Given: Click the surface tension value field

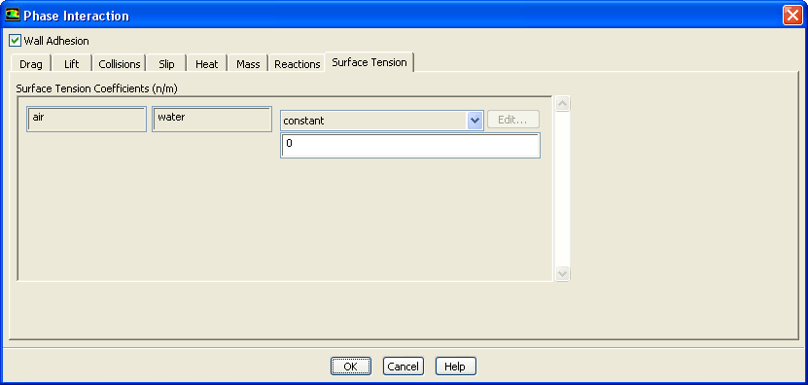Looking at the screenshot, I should tap(410, 145).
